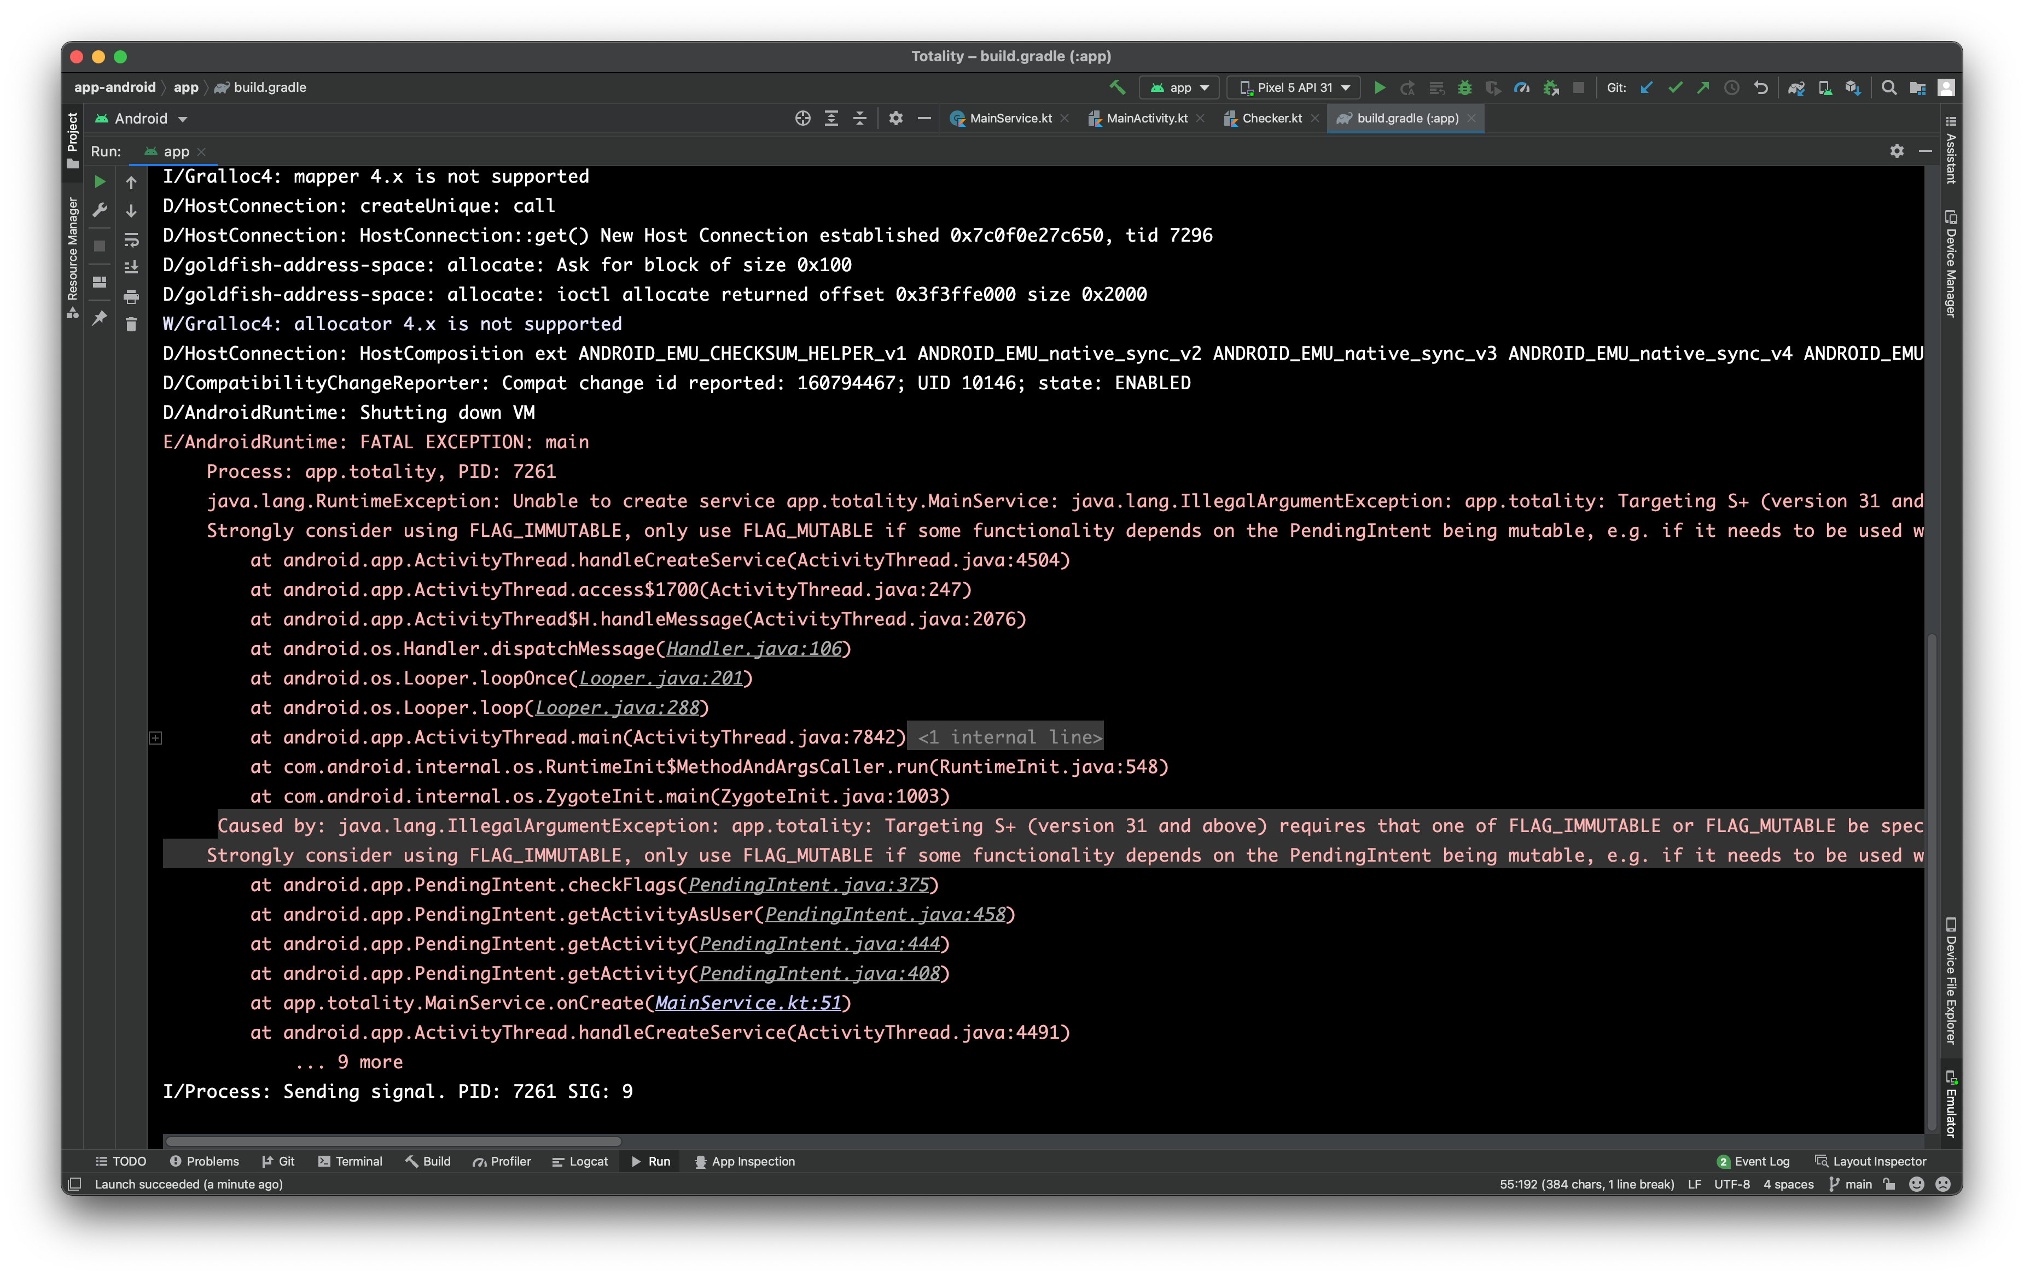Toggle the Pin Tab icon
Screen dimensions: 2024x1276
pyautogui.click(x=100, y=318)
